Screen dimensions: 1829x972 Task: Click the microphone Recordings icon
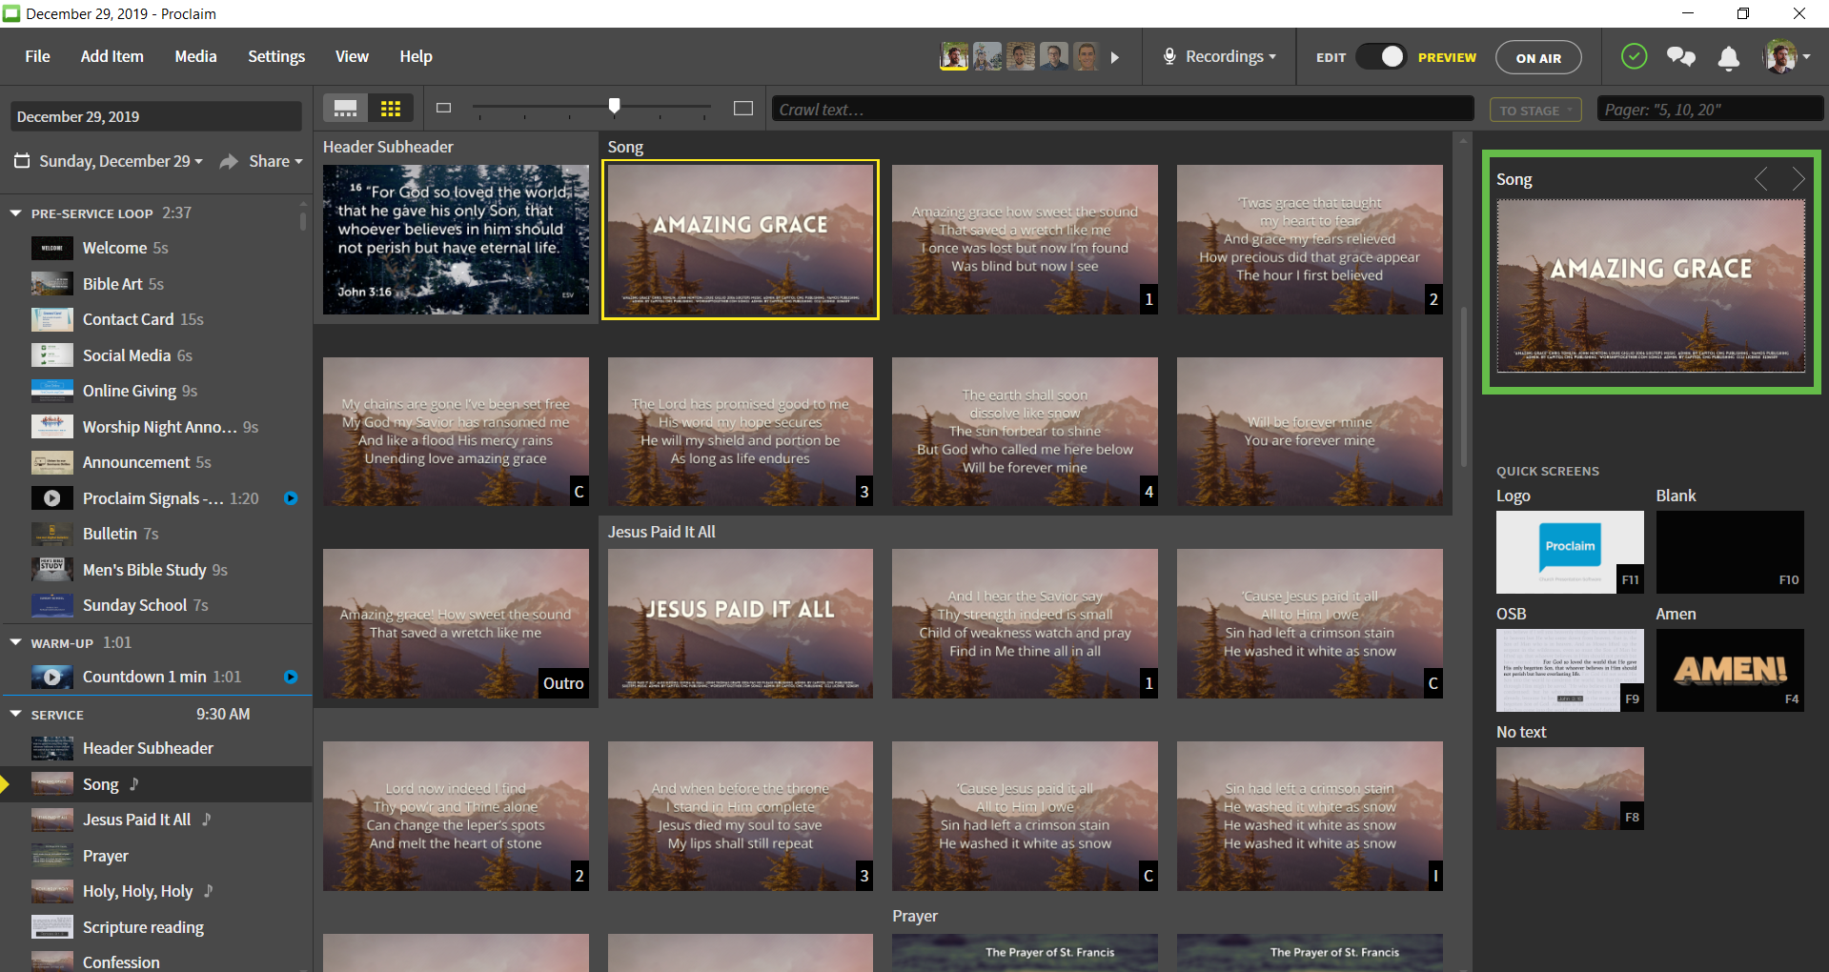click(1169, 57)
